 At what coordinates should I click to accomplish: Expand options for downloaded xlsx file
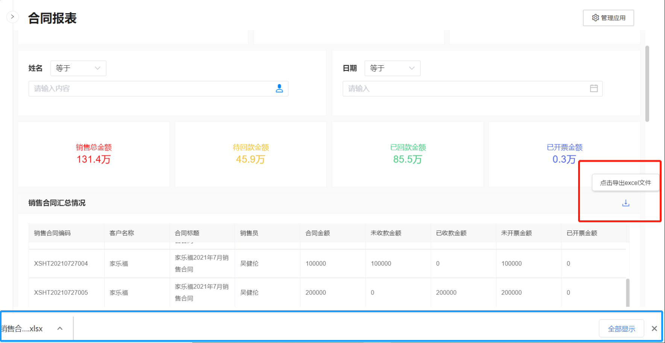pyautogui.click(x=60, y=329)
